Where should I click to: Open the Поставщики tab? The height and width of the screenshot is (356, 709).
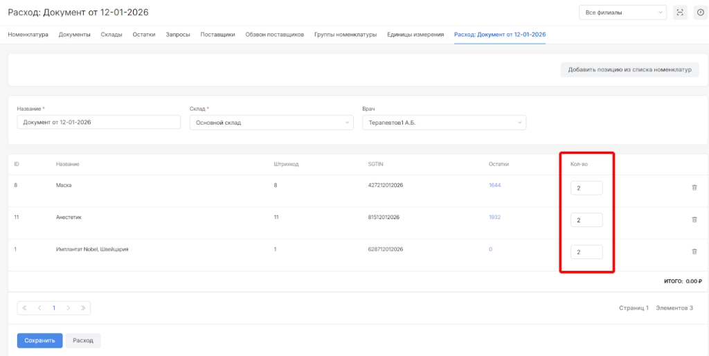(x=217, y=34)
